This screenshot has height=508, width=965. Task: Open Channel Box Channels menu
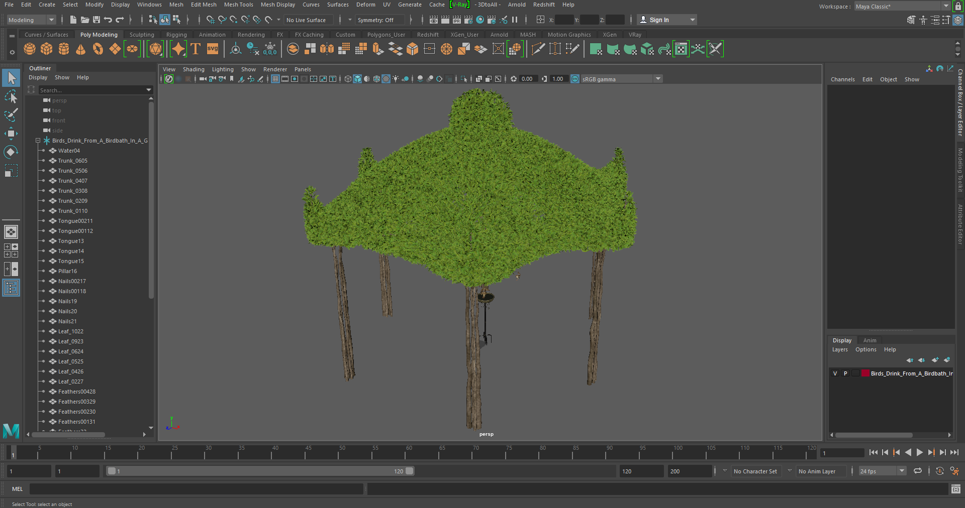point(842,79)
